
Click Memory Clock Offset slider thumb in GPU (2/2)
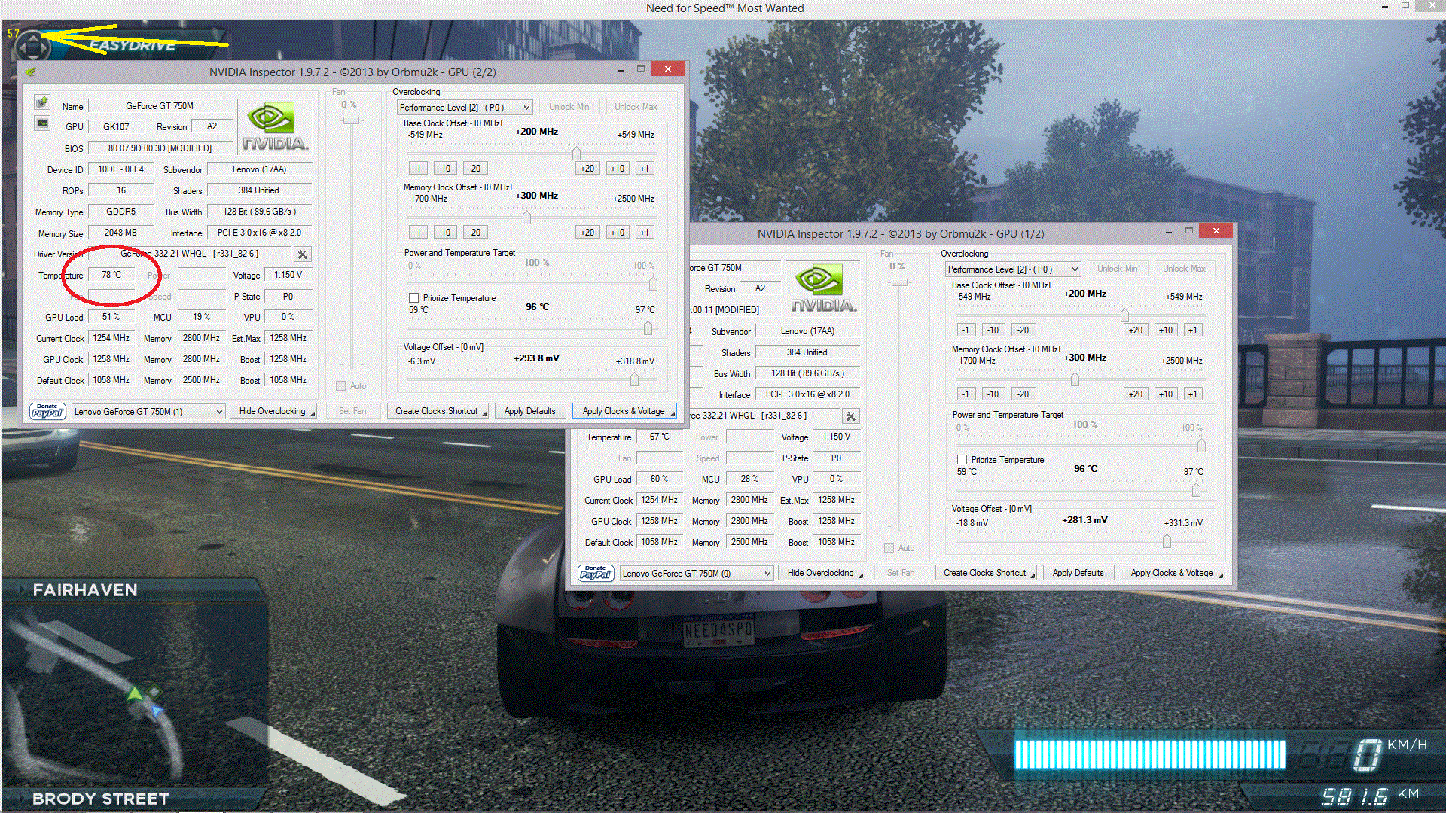point(526,218)
